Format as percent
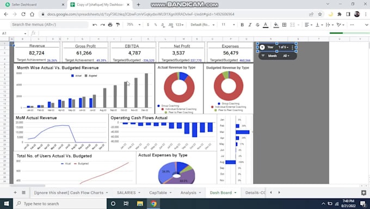 coord(156,25)
